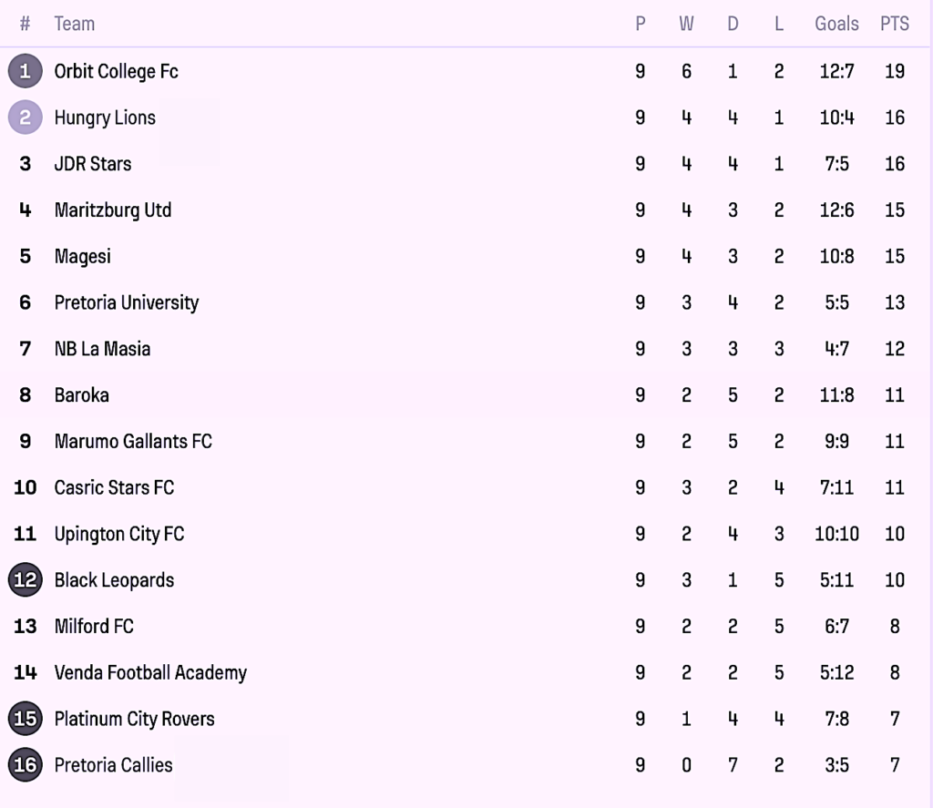Click the PTS column header
This screenshot has height=808, width=933.
pyautogui.click(x=894, y=25)
